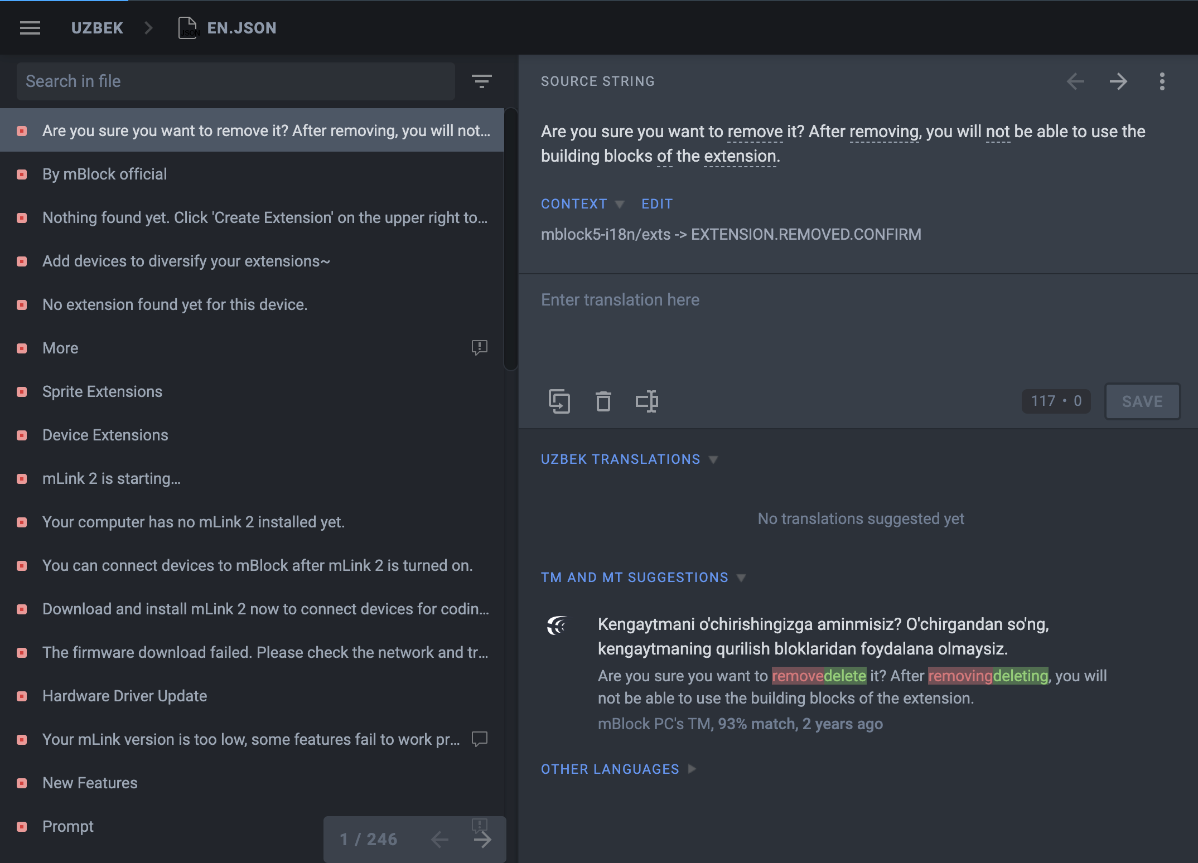Image resolution: width=1198 pixels, height=863 pixels.
Task: Click the text selection mode icon
Action: coord(647,401)
